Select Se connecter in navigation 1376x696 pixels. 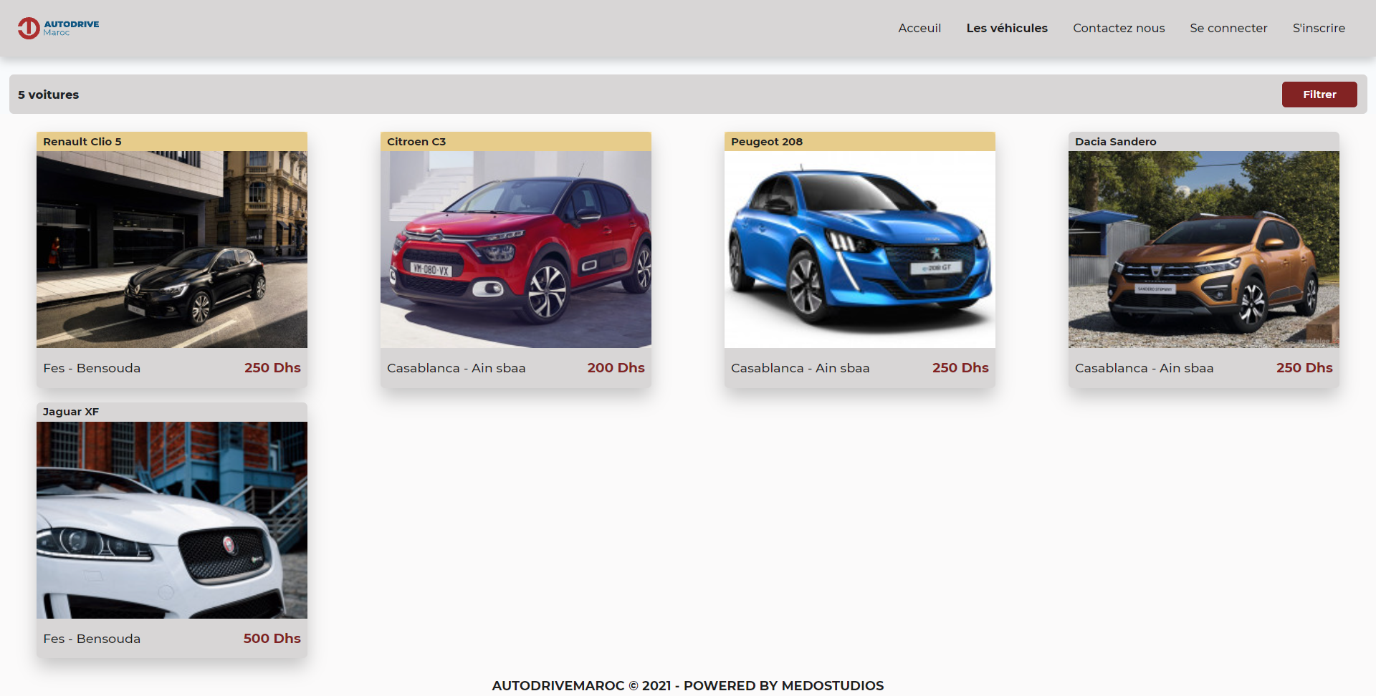point(1228,28)
